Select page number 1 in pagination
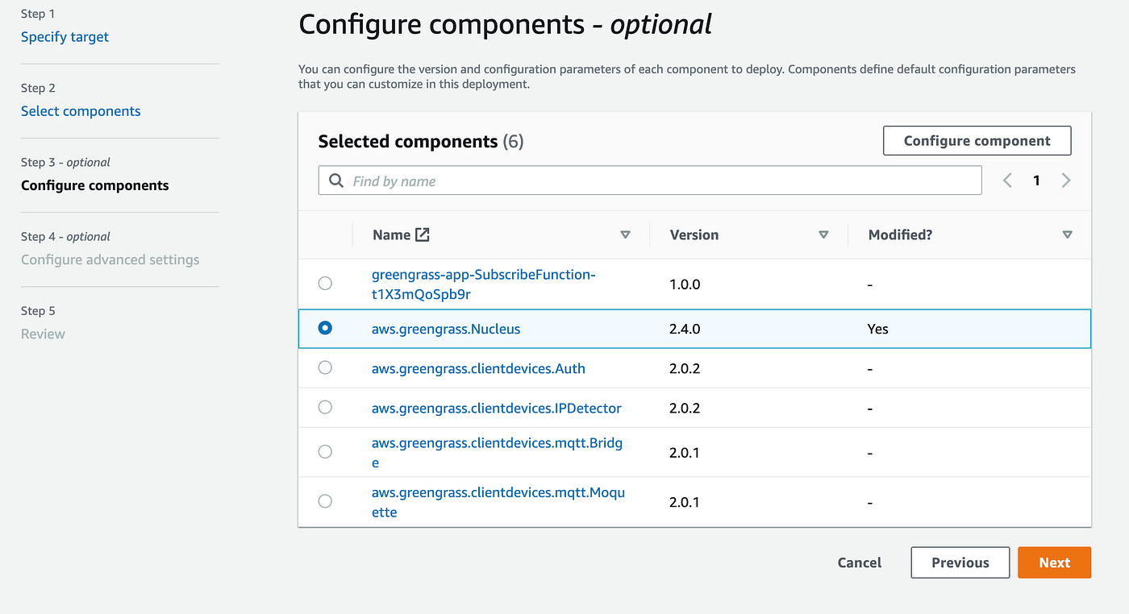 tap(1036, 180)
